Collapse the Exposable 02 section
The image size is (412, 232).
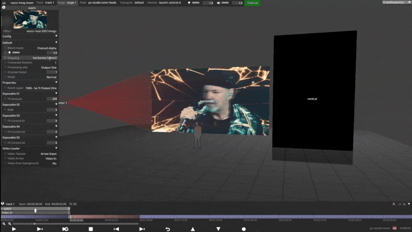(x=56, y=104)
